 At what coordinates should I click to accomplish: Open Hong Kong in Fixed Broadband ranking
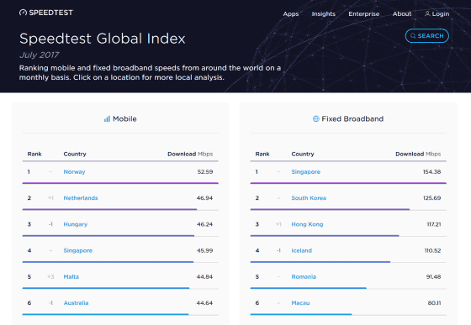[307, 224]
